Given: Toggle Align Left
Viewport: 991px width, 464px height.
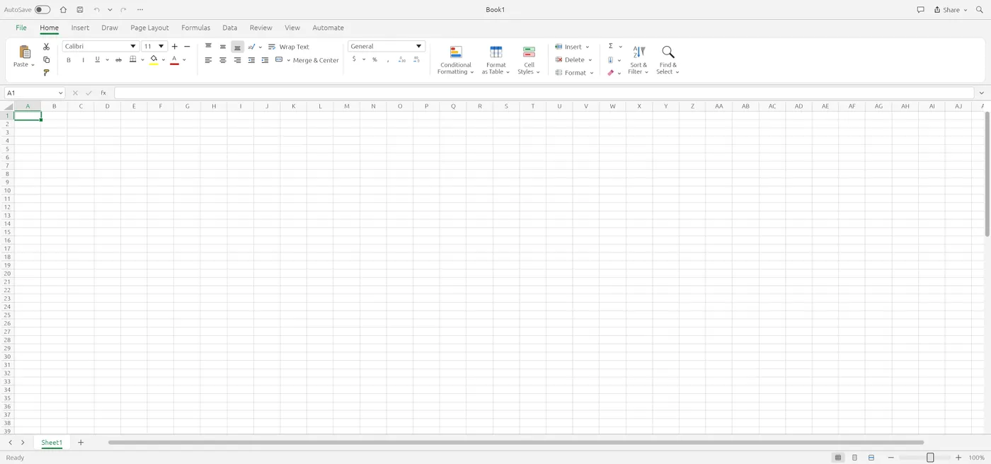Looking at the screenshot, I should [x=208, y=60].
